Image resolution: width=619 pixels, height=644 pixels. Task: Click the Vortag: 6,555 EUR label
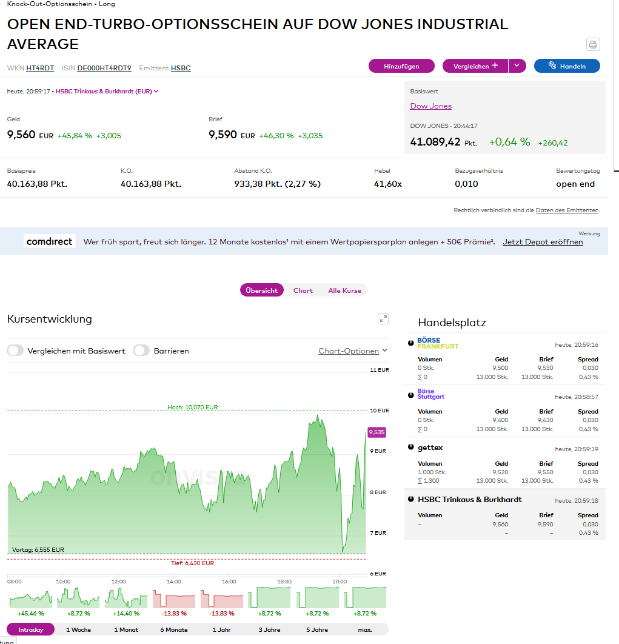[38, 549]
